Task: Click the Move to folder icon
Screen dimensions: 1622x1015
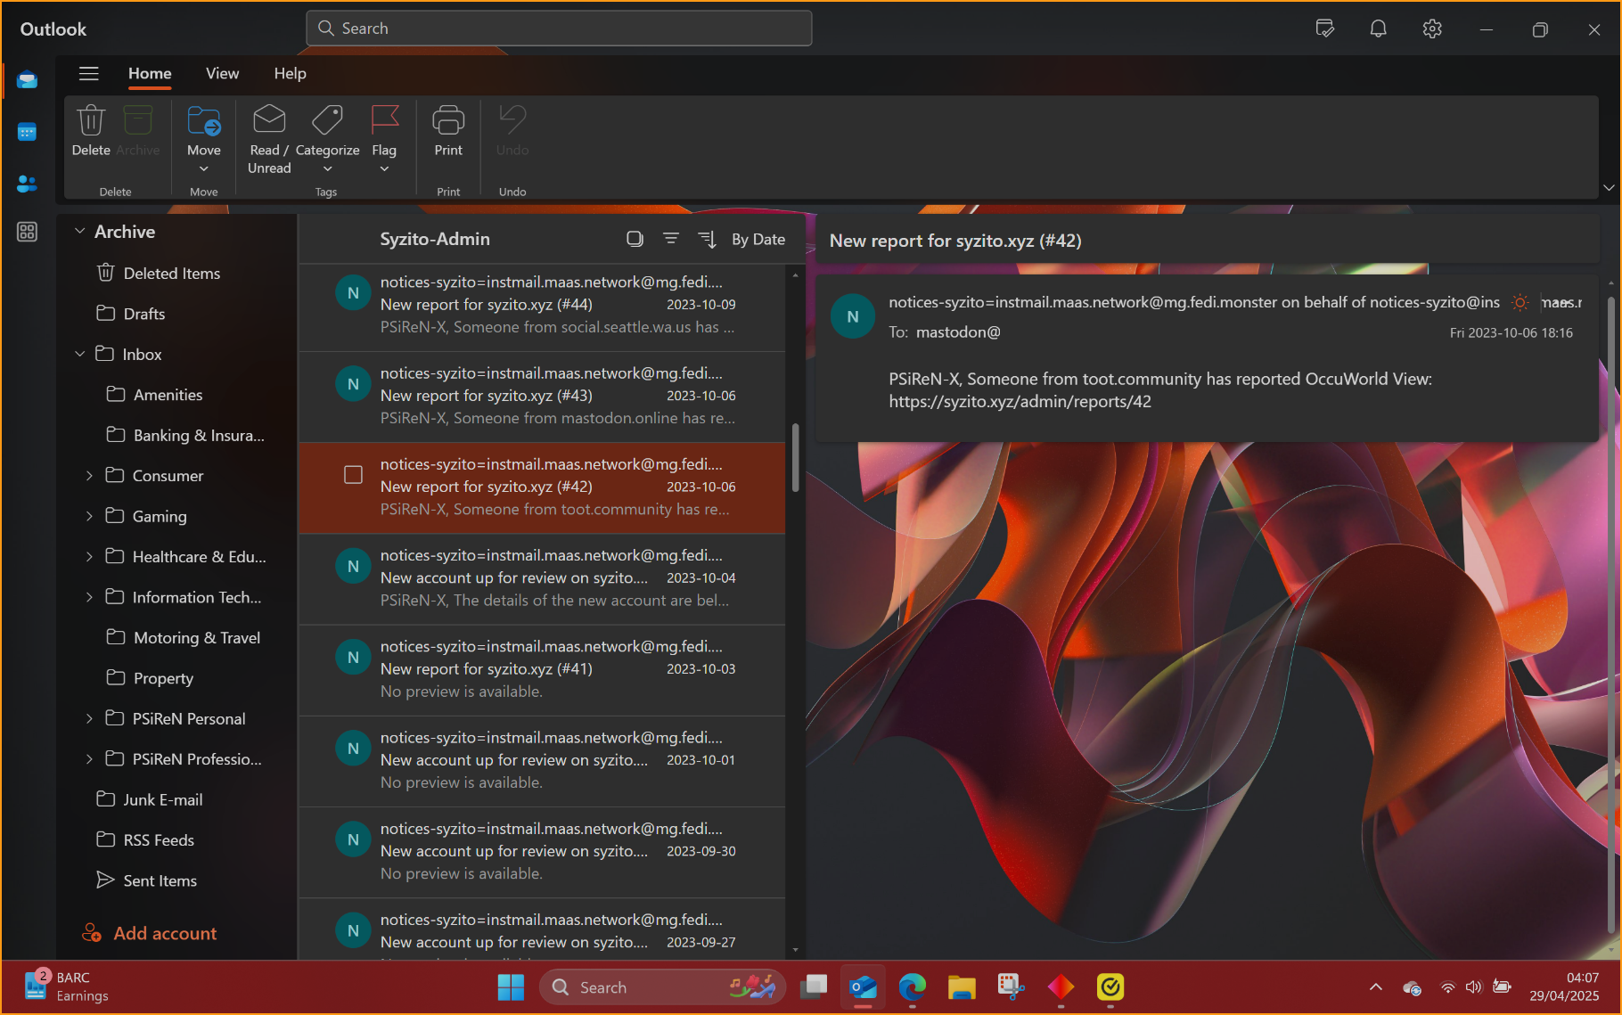Action: (204, 121)
